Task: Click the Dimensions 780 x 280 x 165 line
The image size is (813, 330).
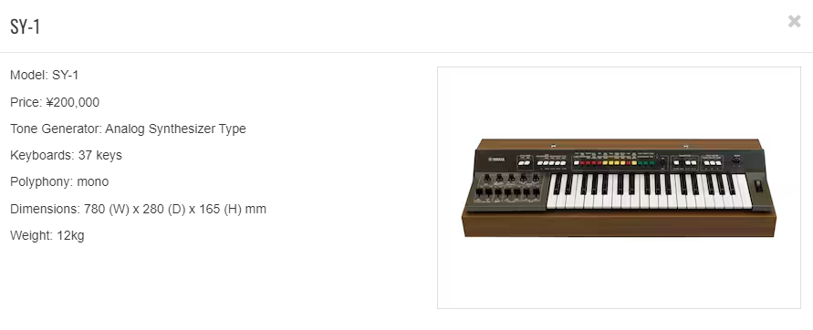Action: pos(138,209)
